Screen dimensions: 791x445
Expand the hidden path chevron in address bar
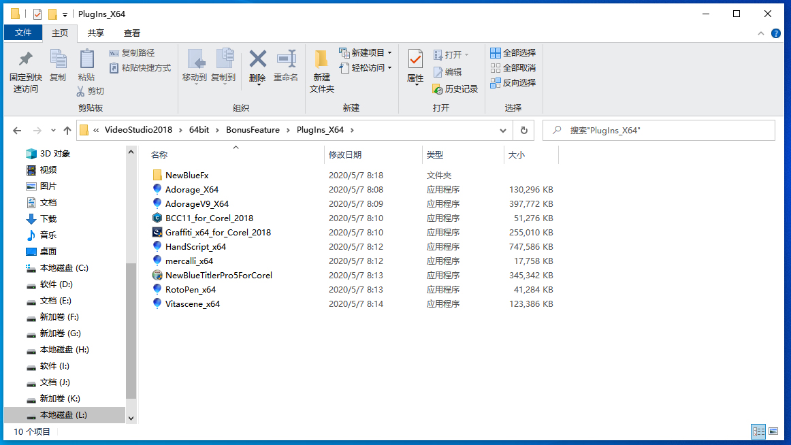(x=96, y=130)
